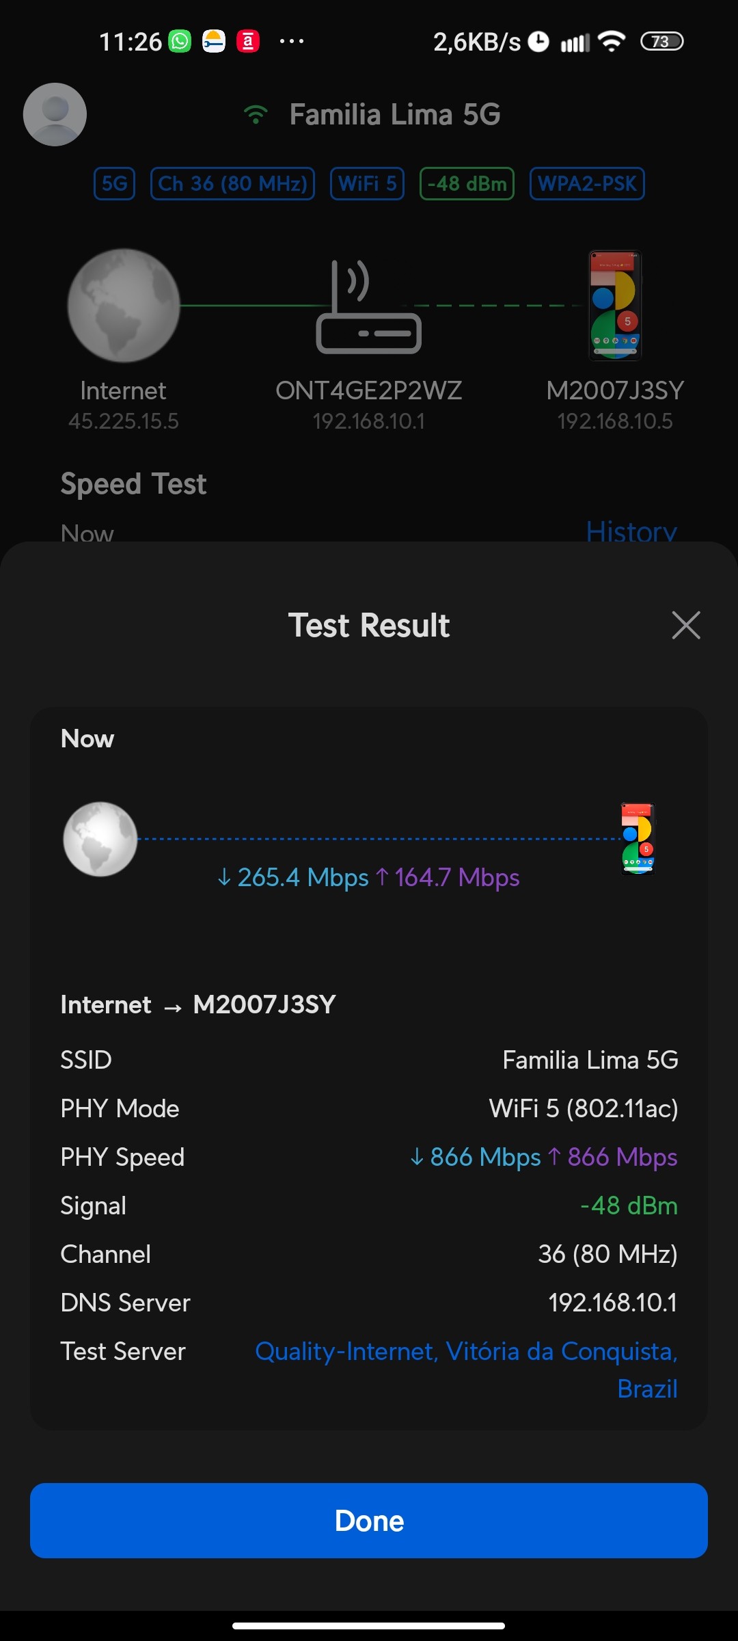Screen dimensions: 738x1641
Task: Tap the Ch 36 (80 MHz) badge
Action: [x=232, y=183]
